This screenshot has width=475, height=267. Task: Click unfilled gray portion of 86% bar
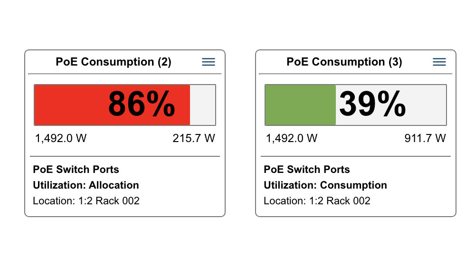203,105
